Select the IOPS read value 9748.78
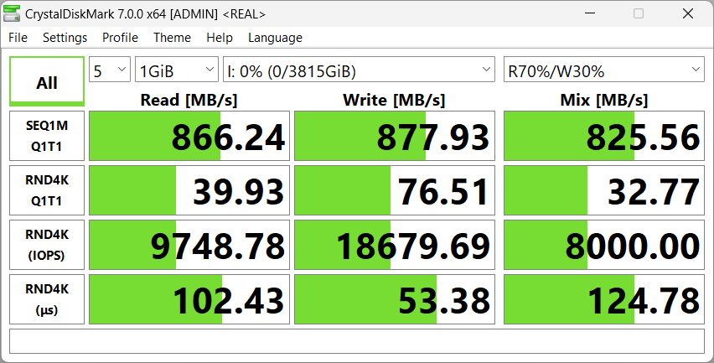714x363 pixels. [x=189, y=245]
